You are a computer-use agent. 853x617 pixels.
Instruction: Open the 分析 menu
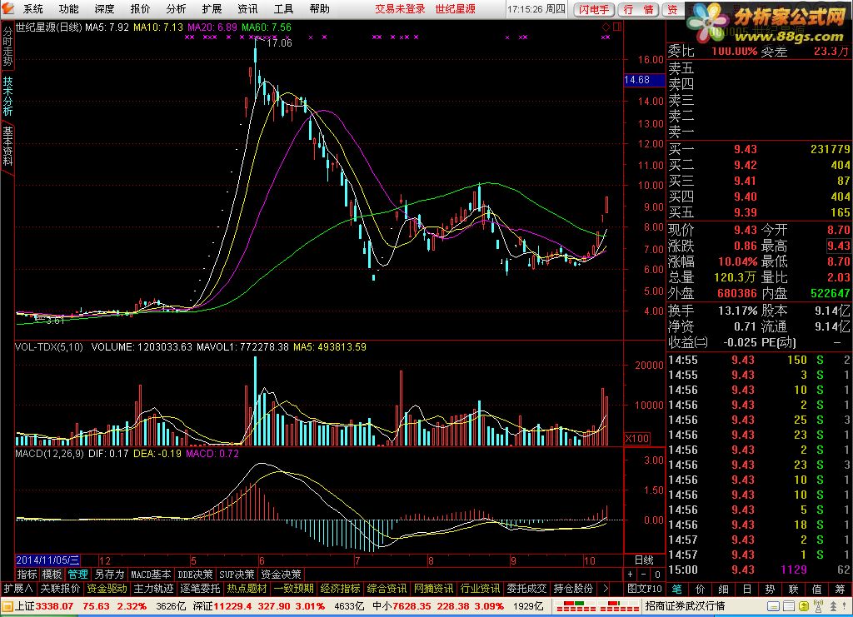pos(177,8)
